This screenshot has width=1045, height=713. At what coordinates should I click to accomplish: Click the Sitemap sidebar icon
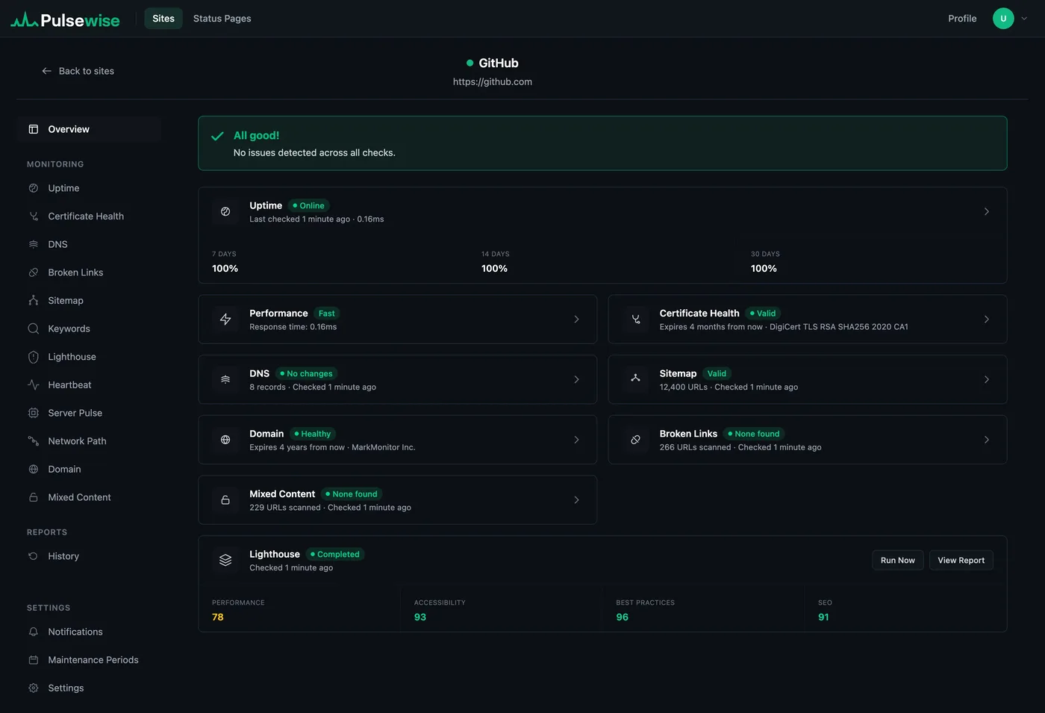pos(34,300)
